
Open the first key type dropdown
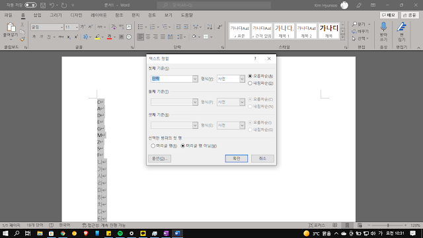pyautogui.click(x=242, y=79)
